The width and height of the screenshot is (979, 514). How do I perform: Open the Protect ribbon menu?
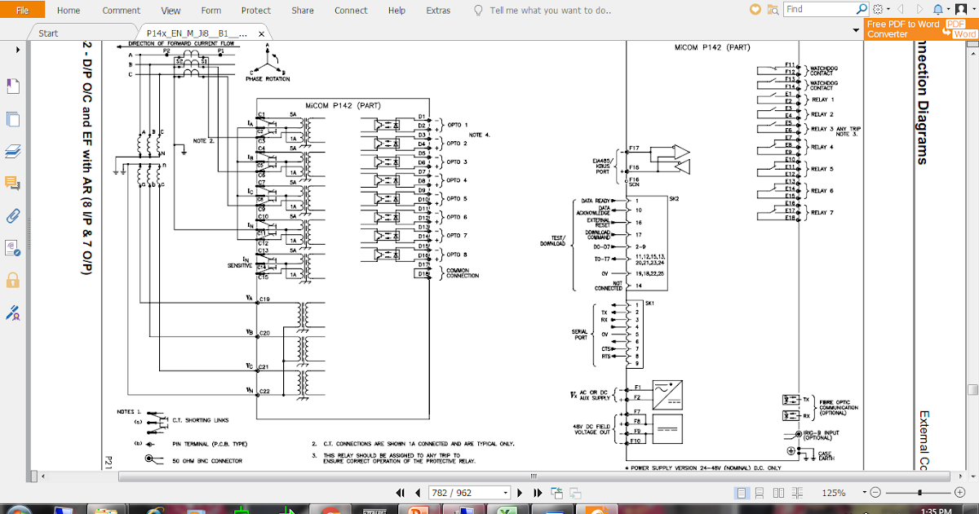tap(255, 10)
